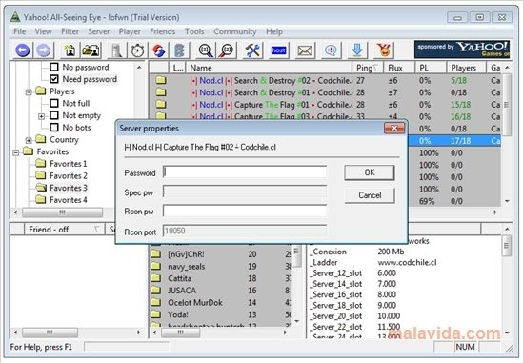
Task: Click the Yahoo smiley face icon
Action: pyautogui.click(x=384, y=50)
